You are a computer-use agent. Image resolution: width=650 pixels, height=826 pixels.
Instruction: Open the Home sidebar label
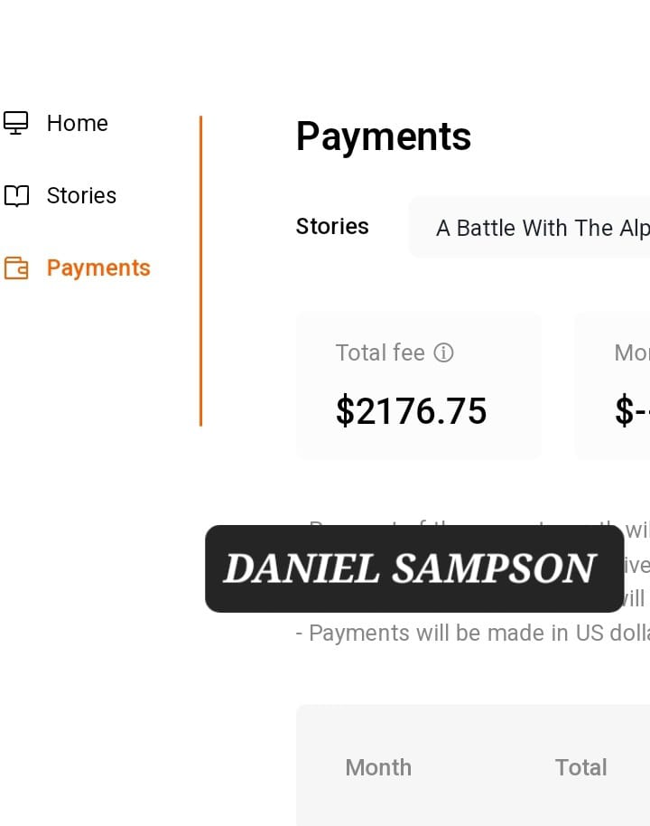pyautogui.click(x=78, y=123)
